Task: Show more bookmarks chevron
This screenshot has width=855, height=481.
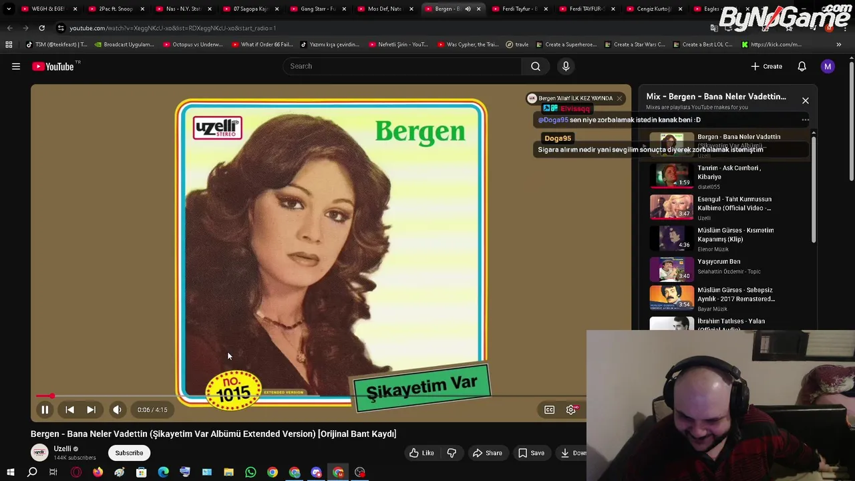Action: [839, 45]
